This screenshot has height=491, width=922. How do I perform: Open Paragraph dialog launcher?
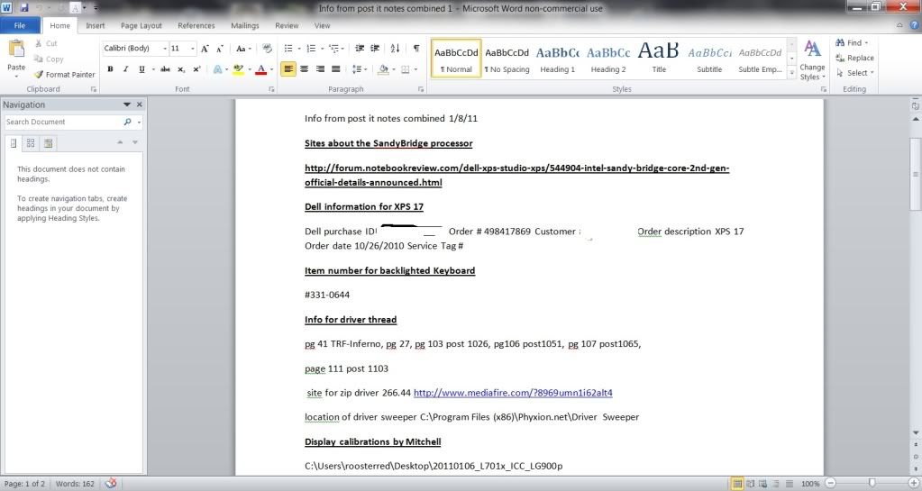(x=421, y=89)
